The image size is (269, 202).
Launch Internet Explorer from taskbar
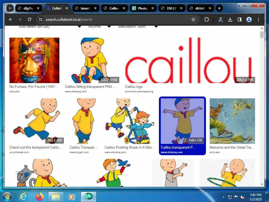point(23,197)
